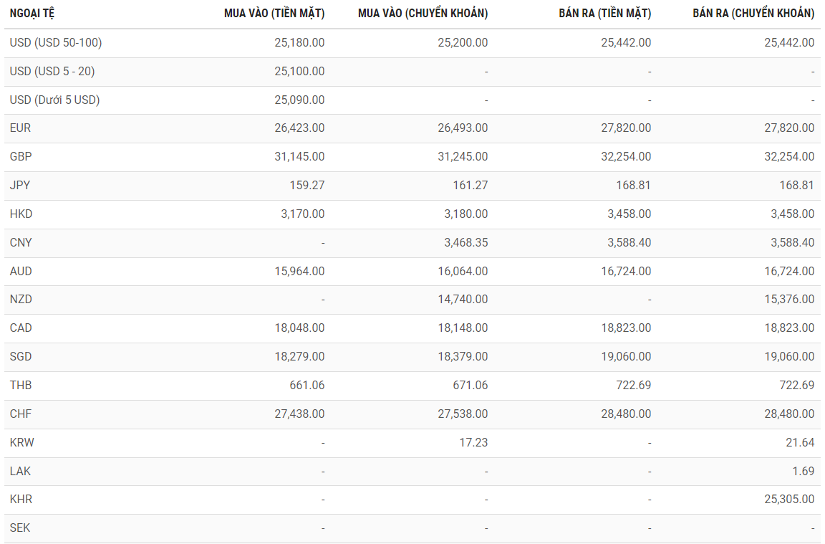The width and height of the screenshot is (825, 544).
Task: Select the AUD cash buying rate 15,964.00
Action: point(299,272)
